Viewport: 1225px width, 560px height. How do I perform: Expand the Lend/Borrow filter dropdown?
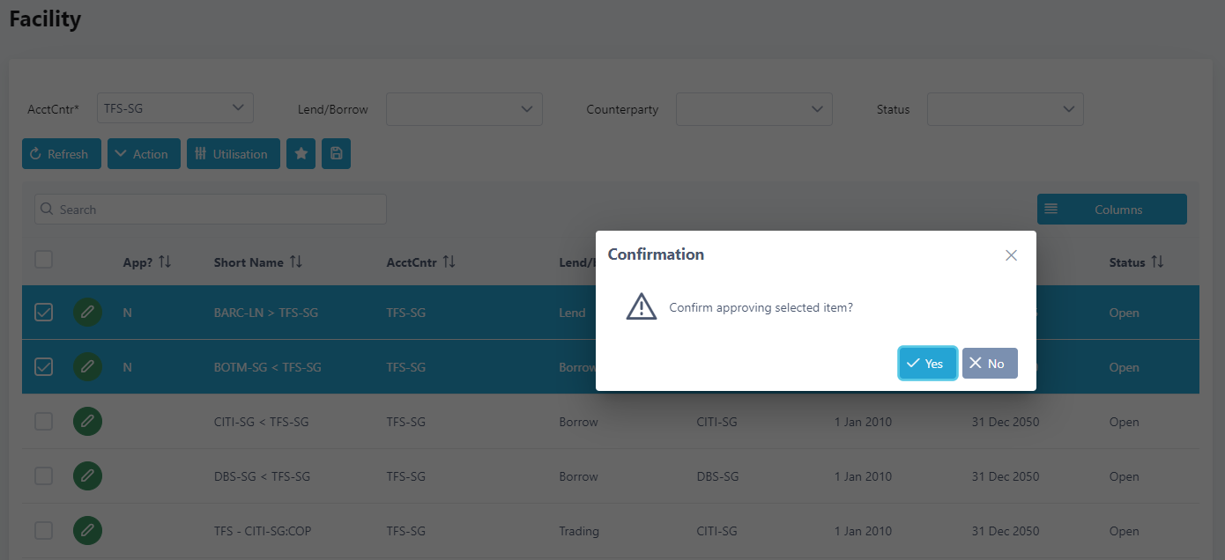click(x=464, y=109)
